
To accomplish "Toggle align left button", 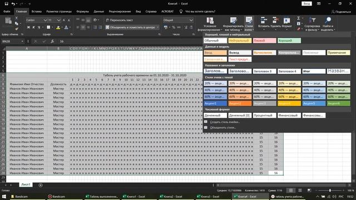I will click(x=78, y=27).
